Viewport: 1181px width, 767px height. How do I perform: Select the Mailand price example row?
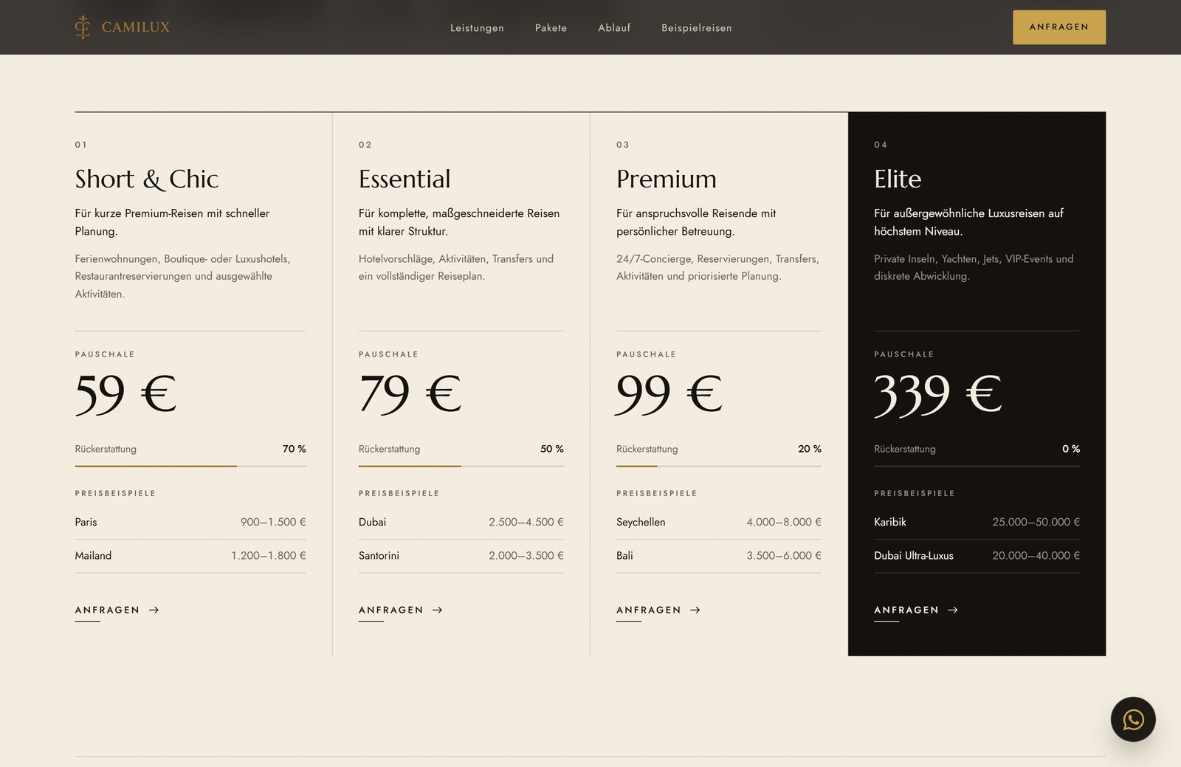[190, 556]
